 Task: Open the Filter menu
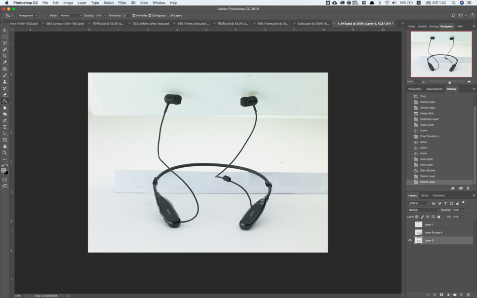point(122,3)
